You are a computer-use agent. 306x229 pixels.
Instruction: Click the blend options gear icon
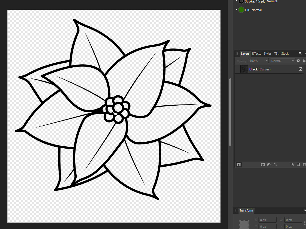(x=298, y=61)
